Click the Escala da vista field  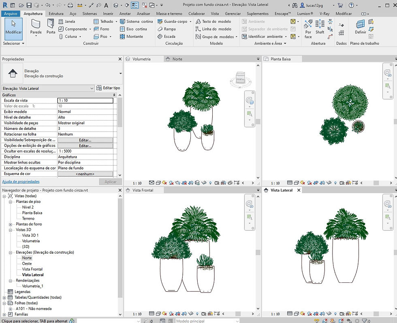coord(85,100)
